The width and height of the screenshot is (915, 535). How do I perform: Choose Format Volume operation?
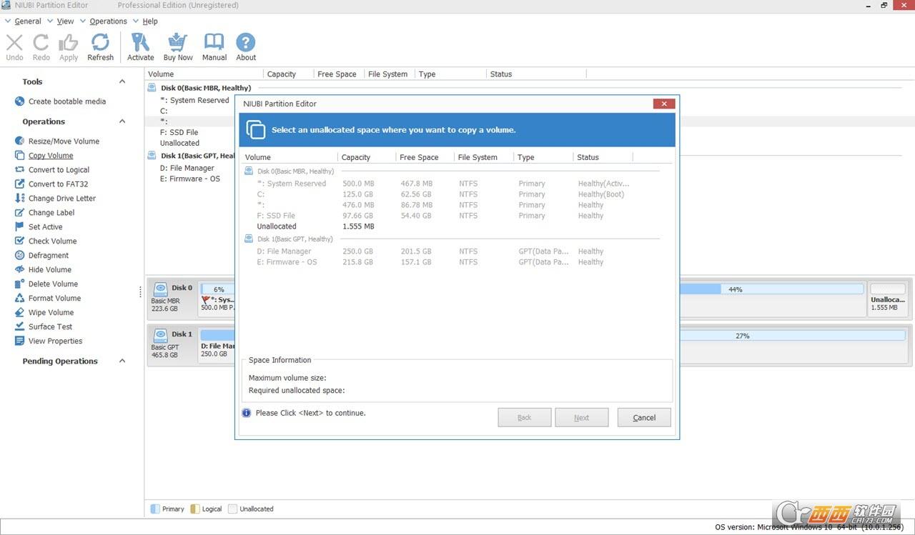pyautogui.click(x=54, y=299)
